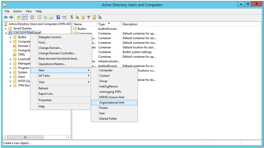Click the Export List toolbar icon
The height and width of the screenshot is (148, 264).
tap(51, 17)
